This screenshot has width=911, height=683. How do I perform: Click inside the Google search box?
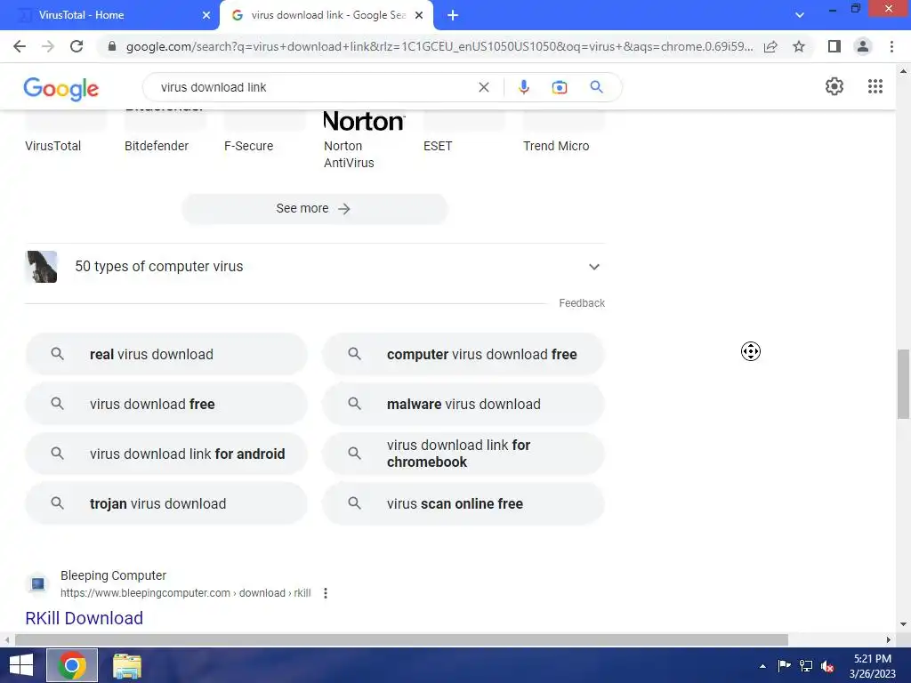pyautogui.click(x=314, y=87)
